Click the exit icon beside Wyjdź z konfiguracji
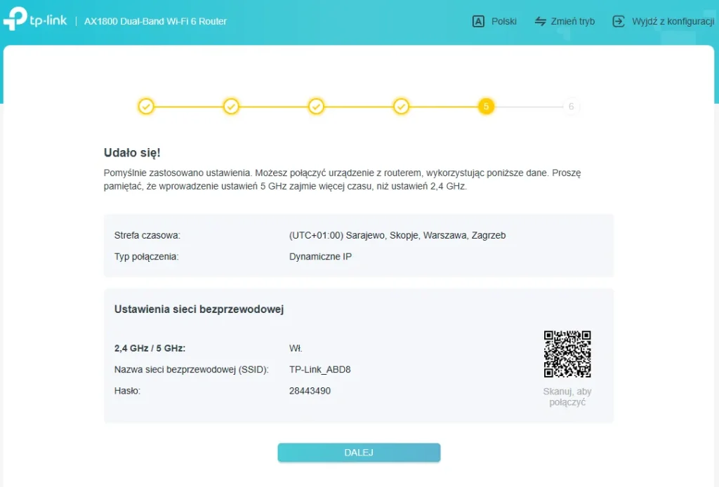Viewport: 719px width, 487px height. pos(619,22)
